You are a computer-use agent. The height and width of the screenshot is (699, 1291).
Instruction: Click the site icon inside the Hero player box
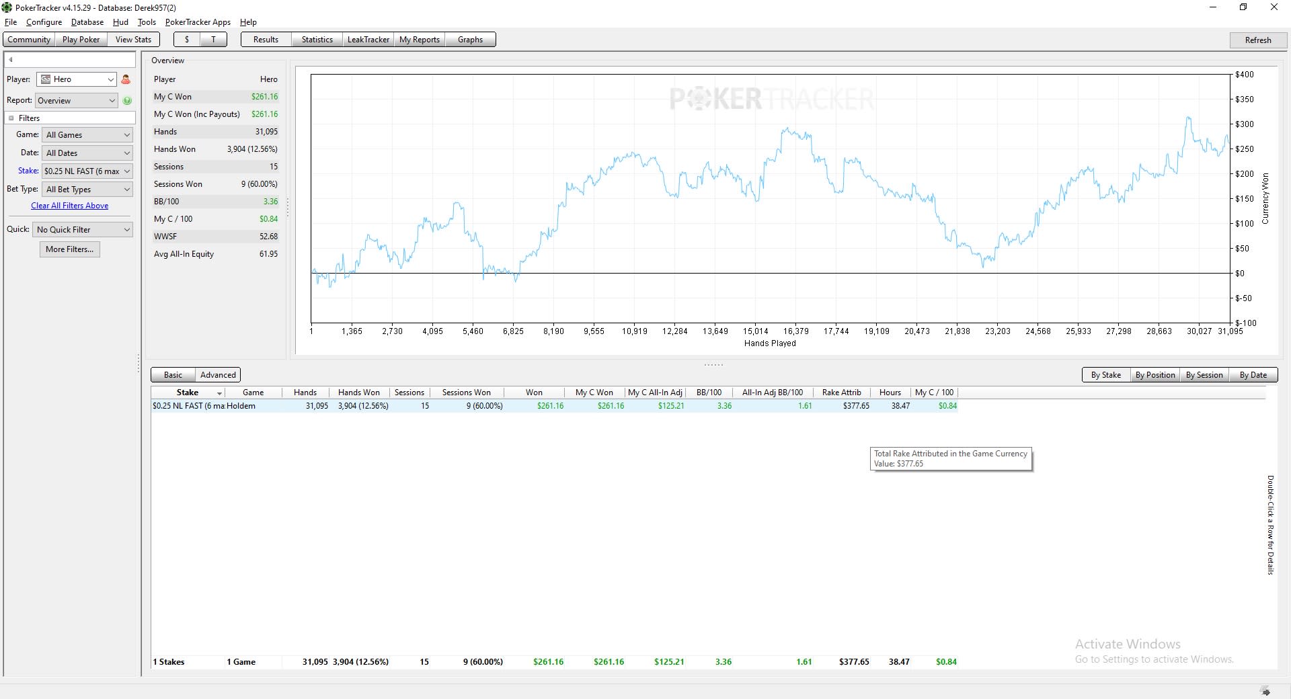point(46,79)
